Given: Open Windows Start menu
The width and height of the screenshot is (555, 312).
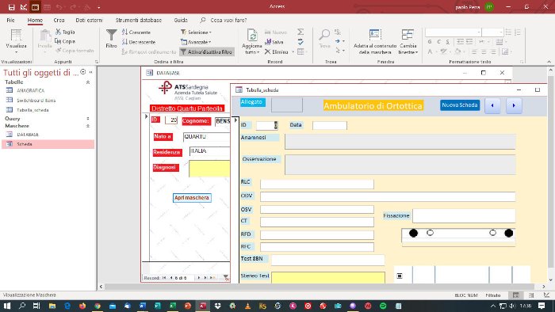Looking at the screenshot, I should click(x=7, y=306).
